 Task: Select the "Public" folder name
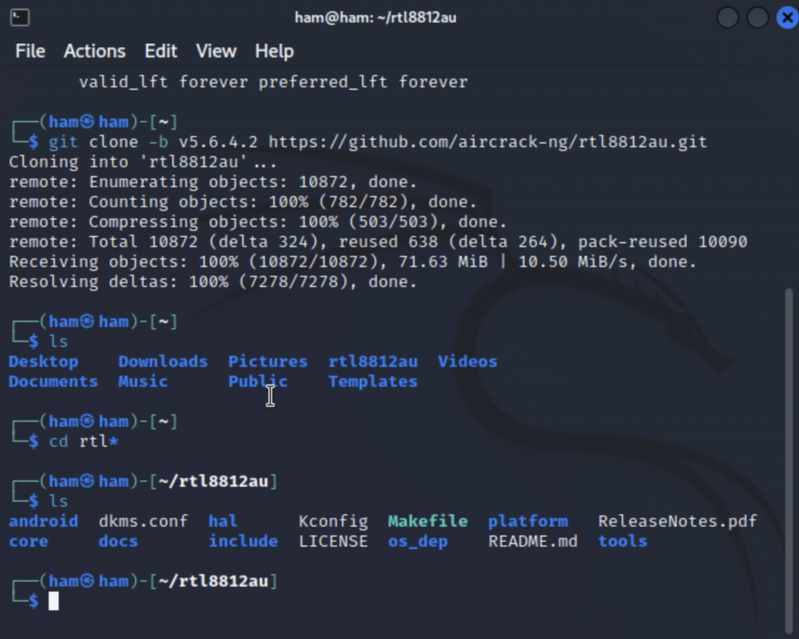pyautogui.click(x=257, y=382)
